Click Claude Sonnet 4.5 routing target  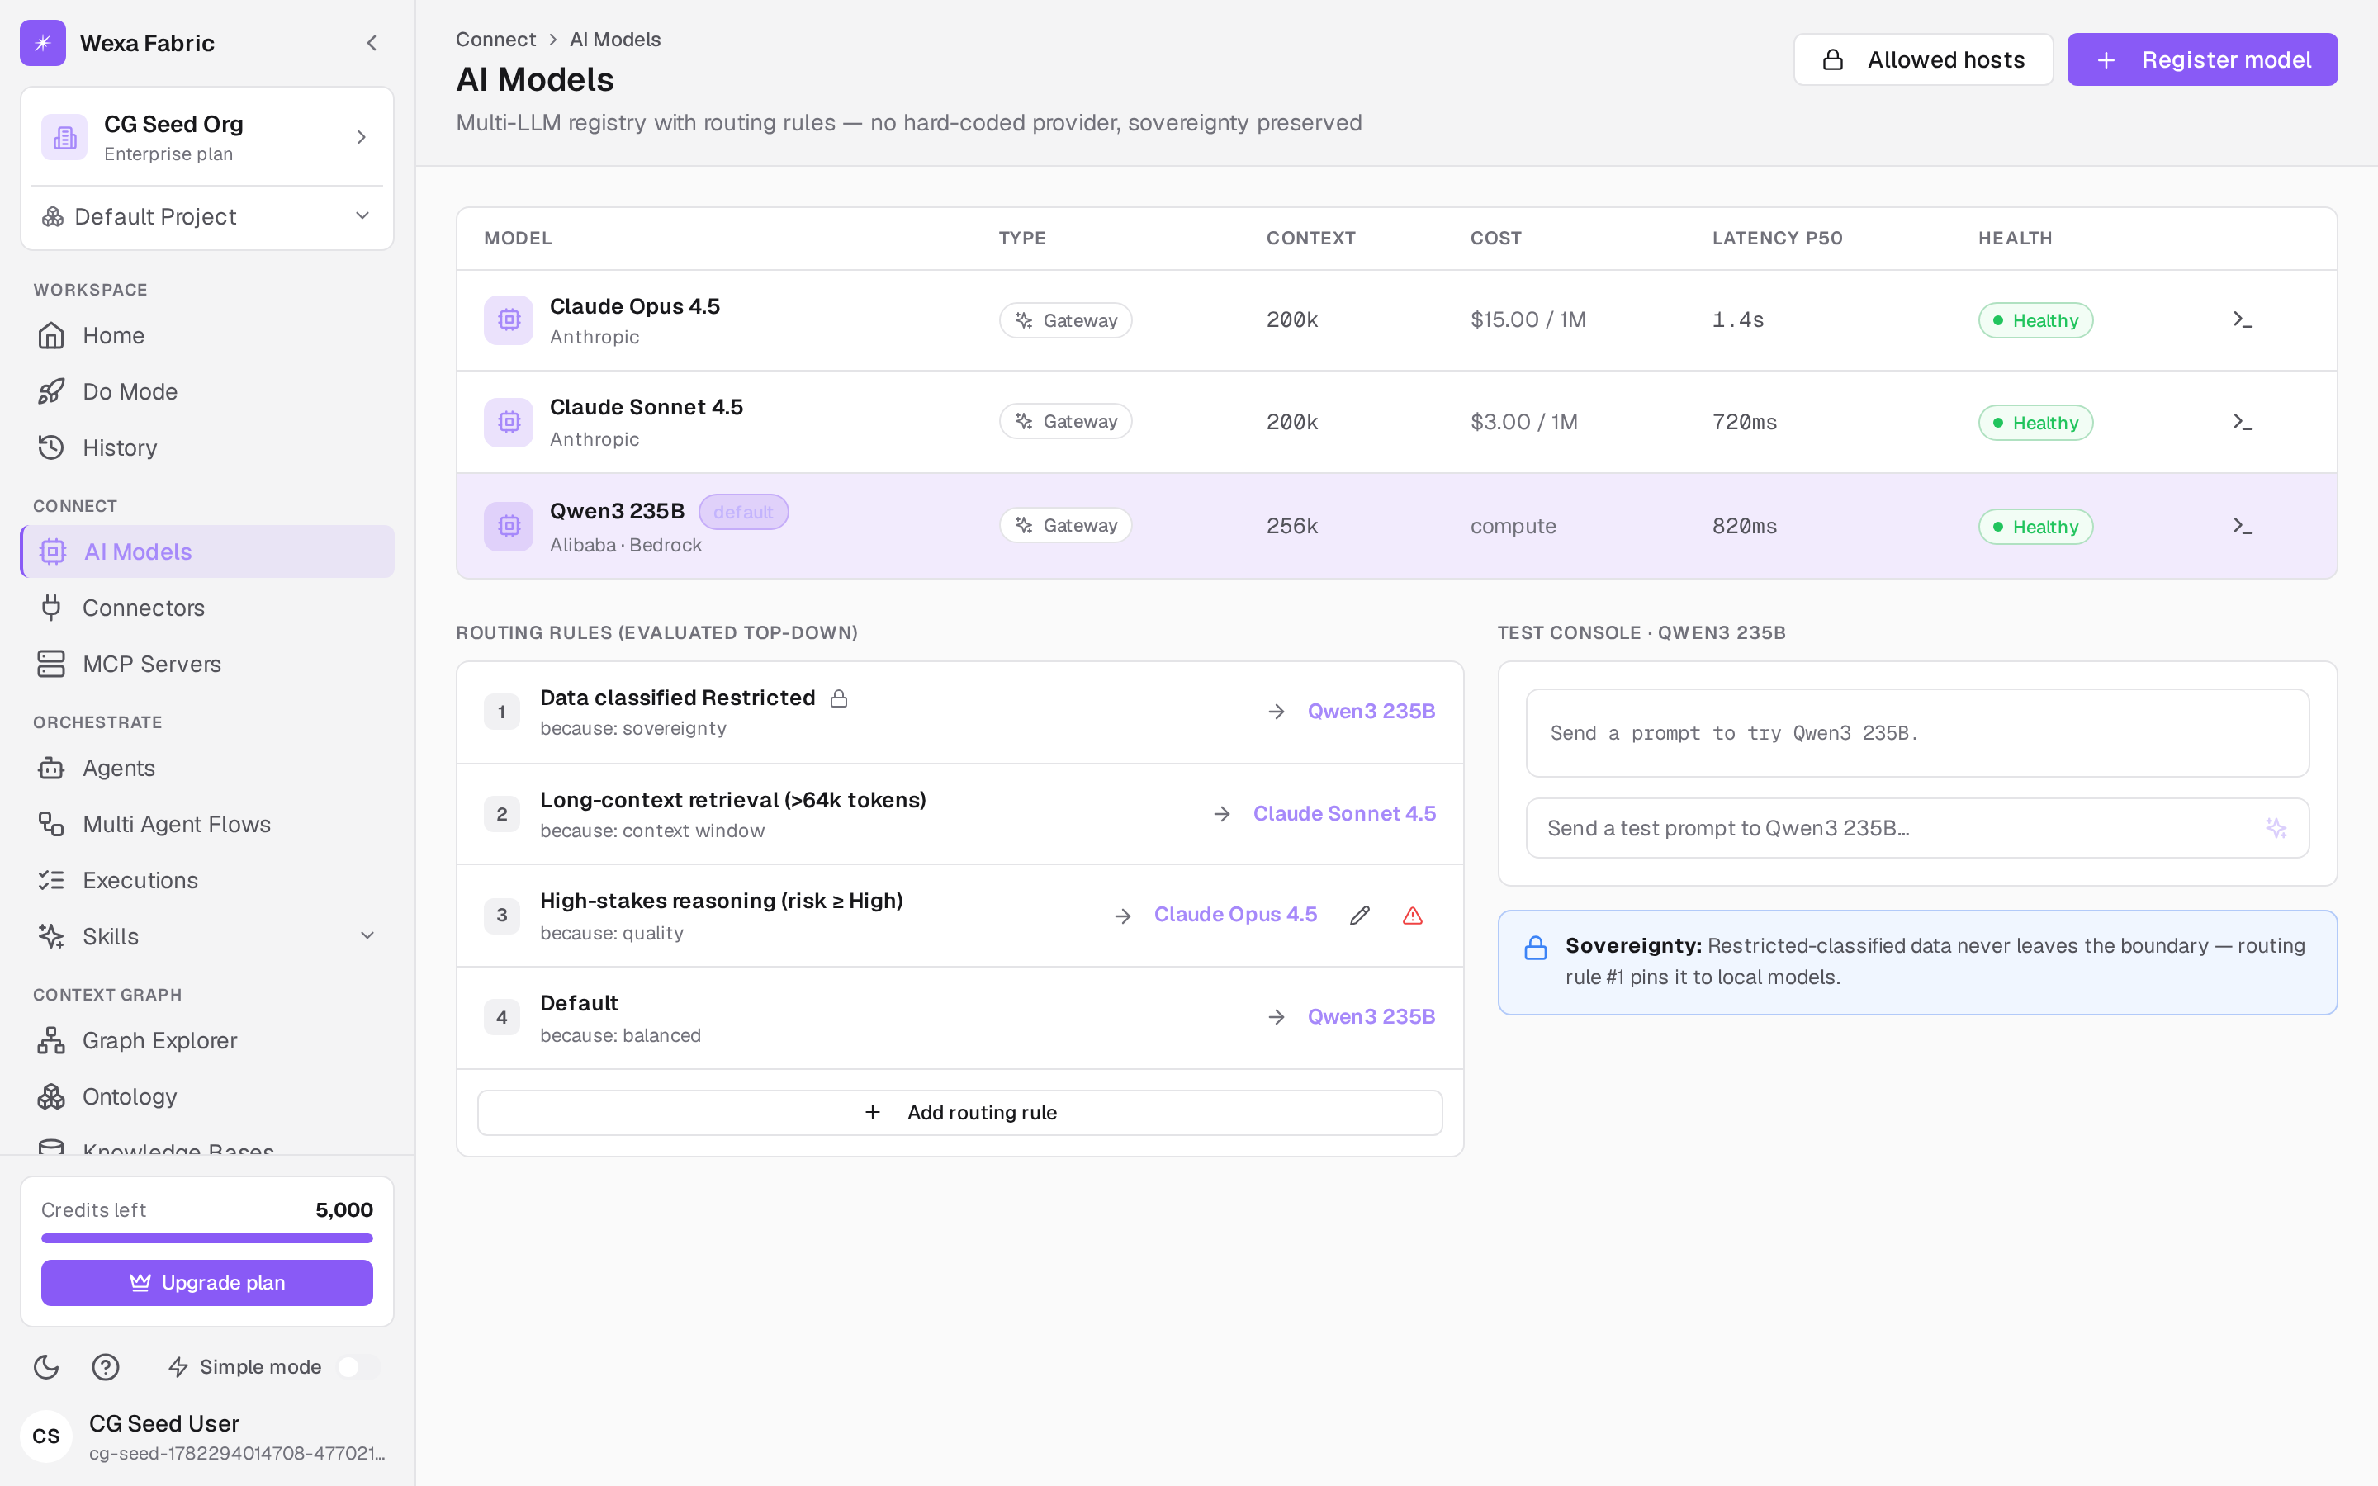[x=1343, y=813]
